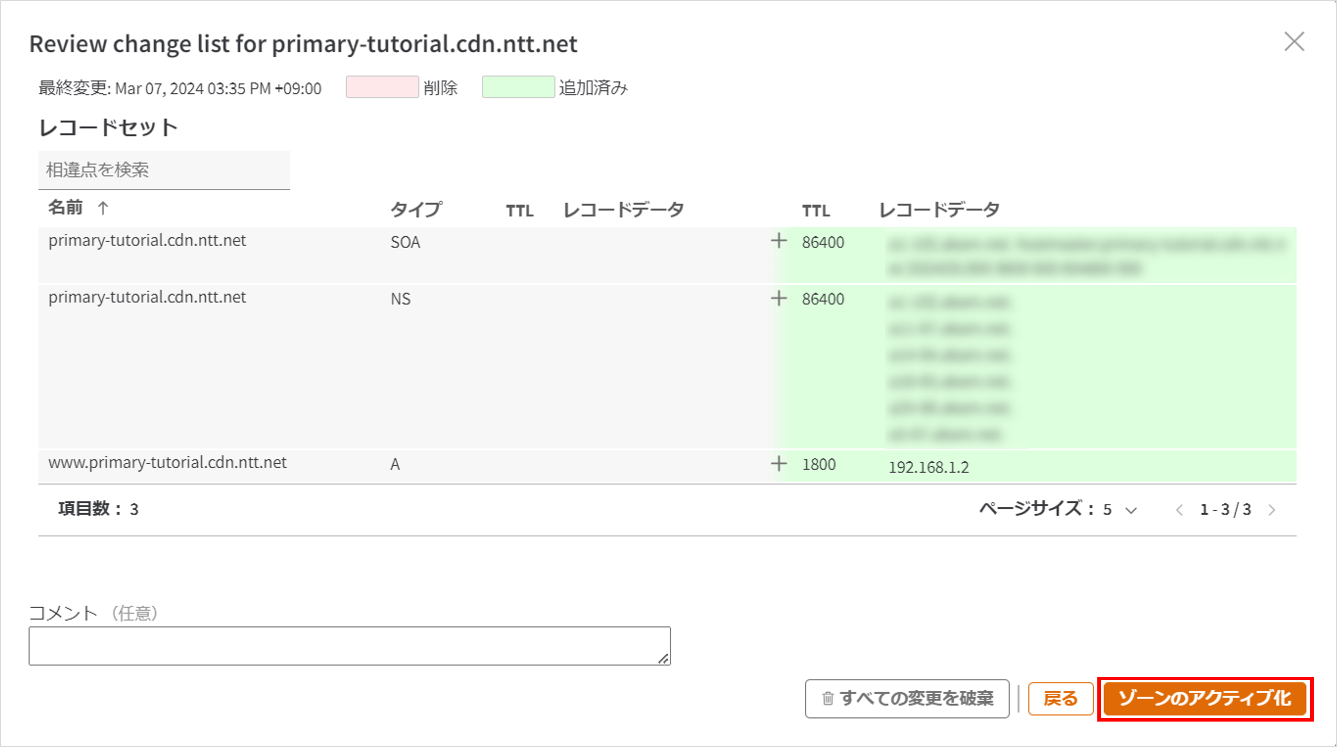1337x747 pixels.
Task: Click the sort arrow next to 名前
Action: (x=103, y=208)
